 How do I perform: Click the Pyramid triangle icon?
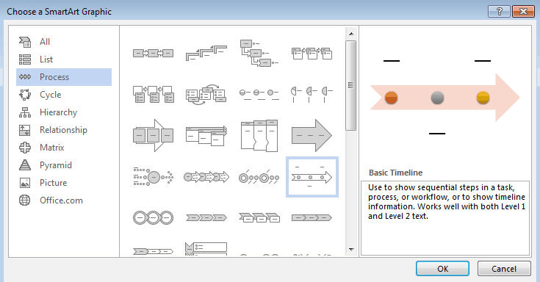tap(25, 165)
